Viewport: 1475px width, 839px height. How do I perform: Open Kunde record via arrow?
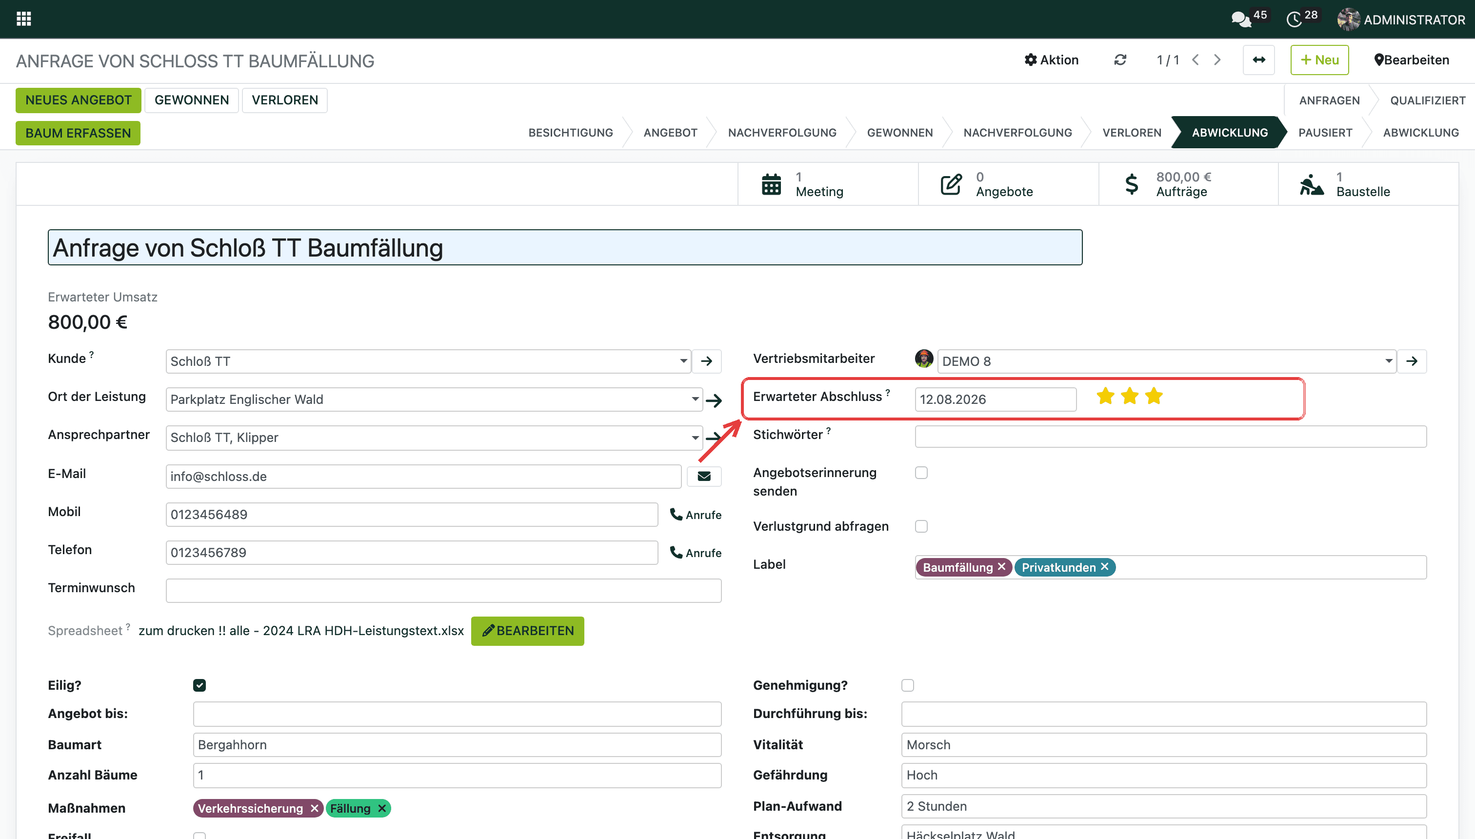pyautogui.click(x=706, y=361)
